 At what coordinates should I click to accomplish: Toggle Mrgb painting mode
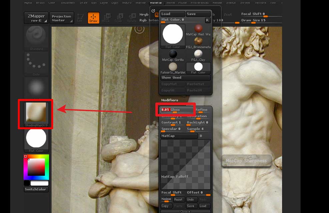(x=144, y=15)
